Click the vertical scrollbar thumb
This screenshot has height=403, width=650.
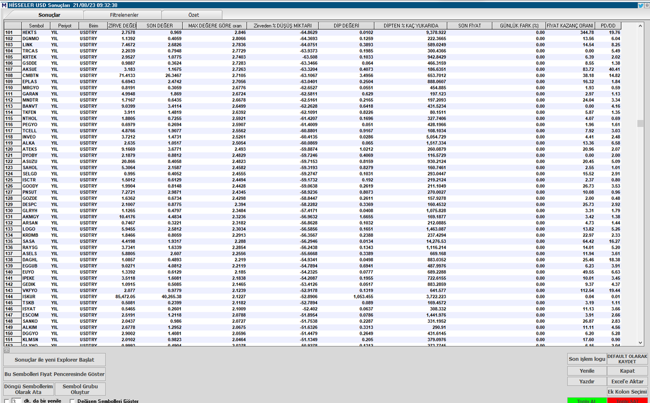pos(640,123)
